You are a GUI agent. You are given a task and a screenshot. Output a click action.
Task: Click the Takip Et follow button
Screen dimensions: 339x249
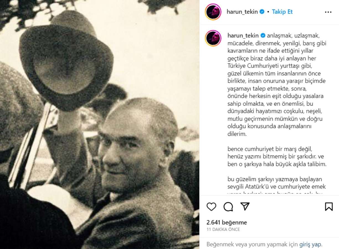click(x=282, y=12)
